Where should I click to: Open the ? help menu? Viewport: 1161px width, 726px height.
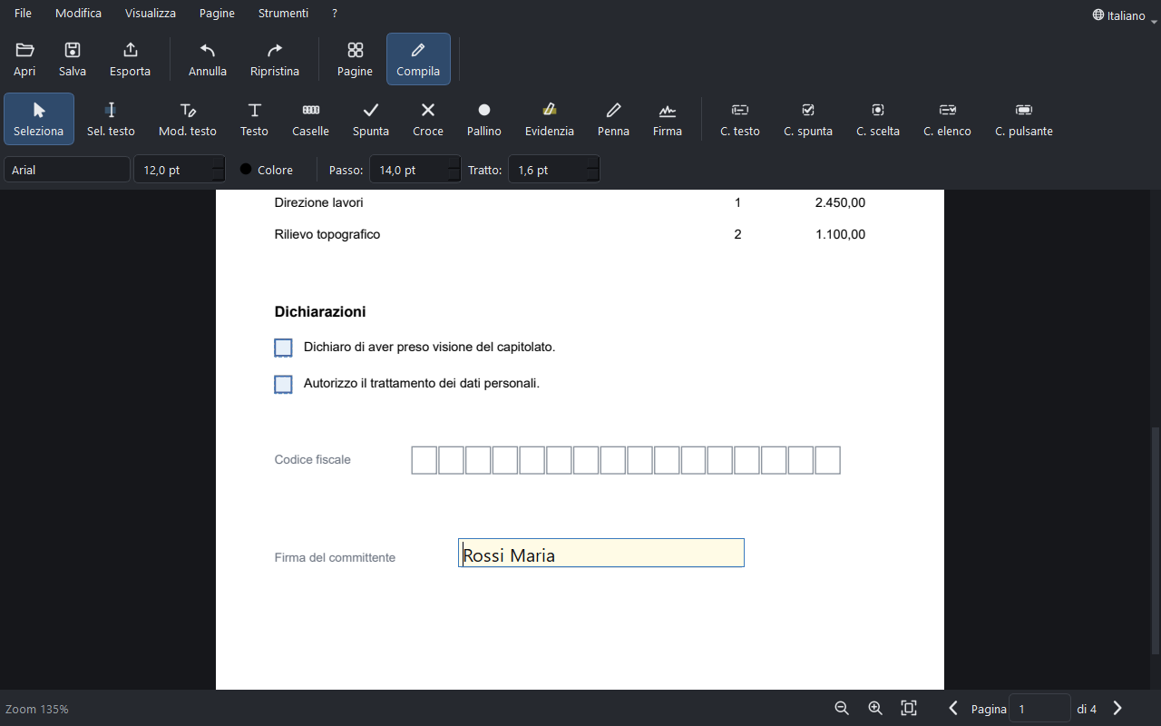coord(335,14)
